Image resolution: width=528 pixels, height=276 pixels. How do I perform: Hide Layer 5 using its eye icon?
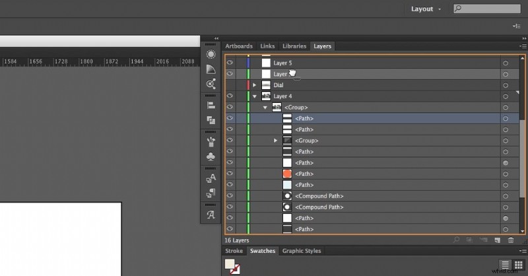230,63
